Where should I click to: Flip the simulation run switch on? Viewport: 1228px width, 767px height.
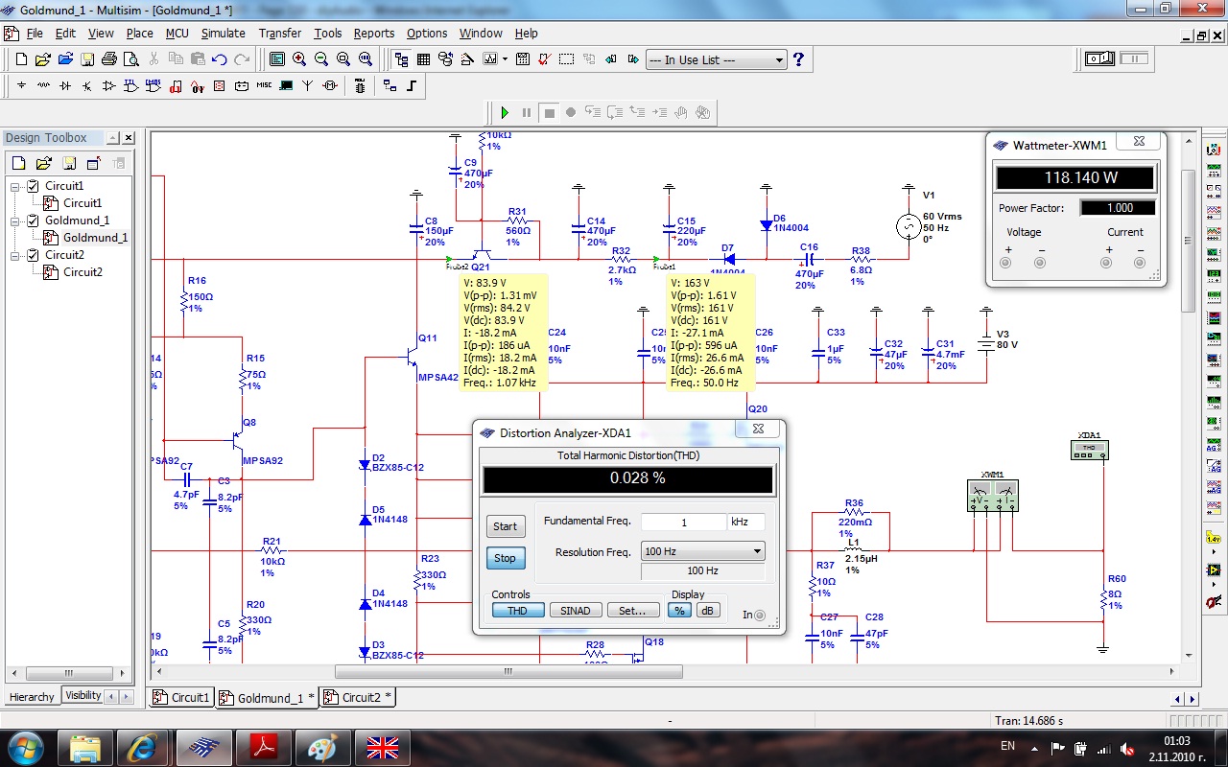(1099, 59)
